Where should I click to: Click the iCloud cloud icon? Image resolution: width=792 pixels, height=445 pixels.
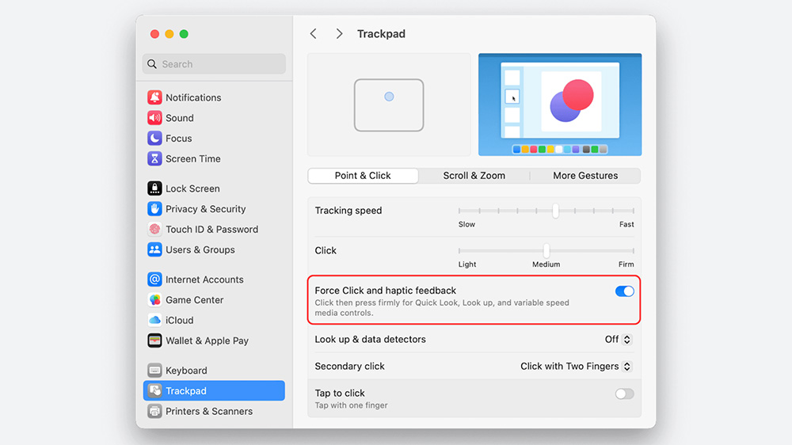(154, 320)
